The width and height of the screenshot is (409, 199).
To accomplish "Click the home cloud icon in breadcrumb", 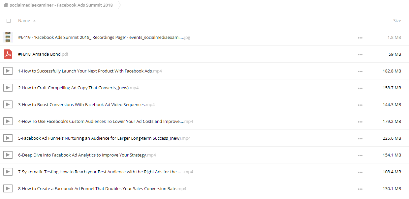I will point(6,5).
